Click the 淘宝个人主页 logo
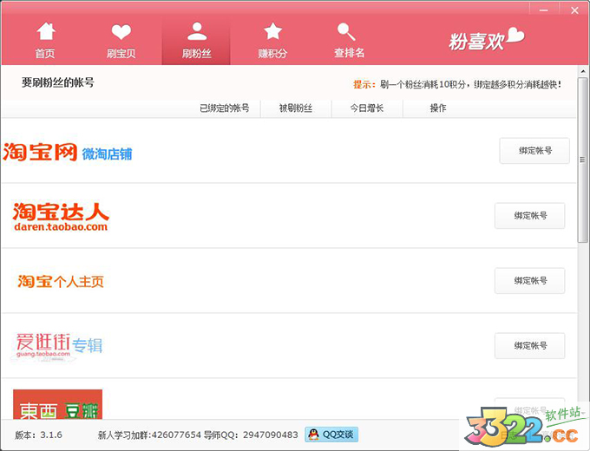The image size is (590, 451). (x=61, y=281)
